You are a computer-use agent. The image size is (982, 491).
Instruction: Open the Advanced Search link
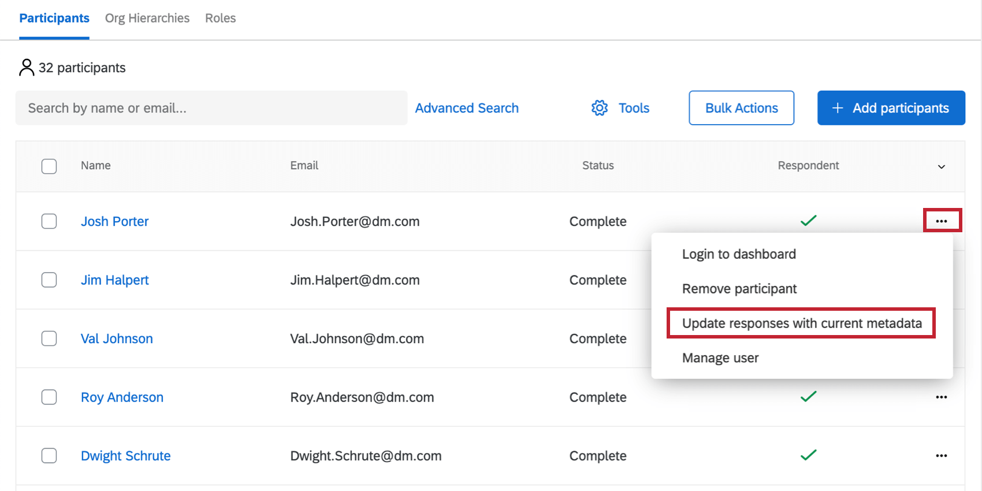pos(467,108)
